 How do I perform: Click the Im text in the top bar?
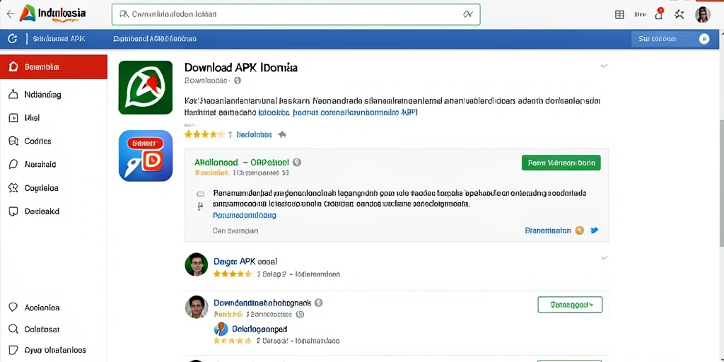[x=640, y=14]
